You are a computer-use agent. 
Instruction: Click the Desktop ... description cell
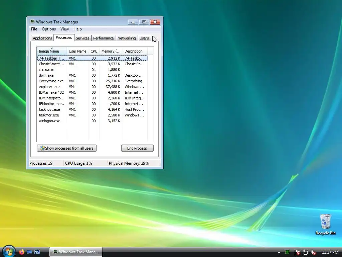(x=134, y=75)
